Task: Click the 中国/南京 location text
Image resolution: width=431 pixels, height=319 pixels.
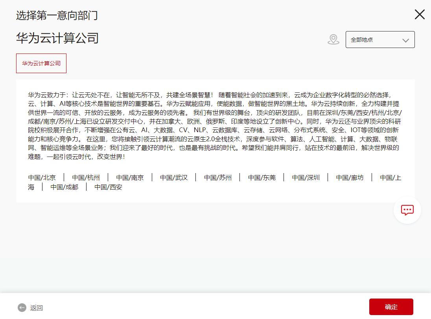Action: point(130,178)
